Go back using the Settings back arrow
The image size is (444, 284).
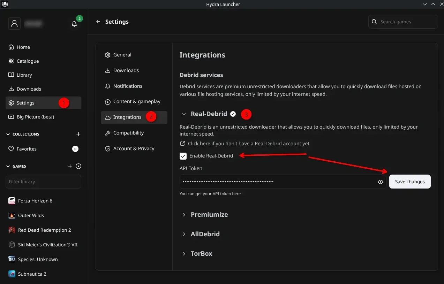98,22
